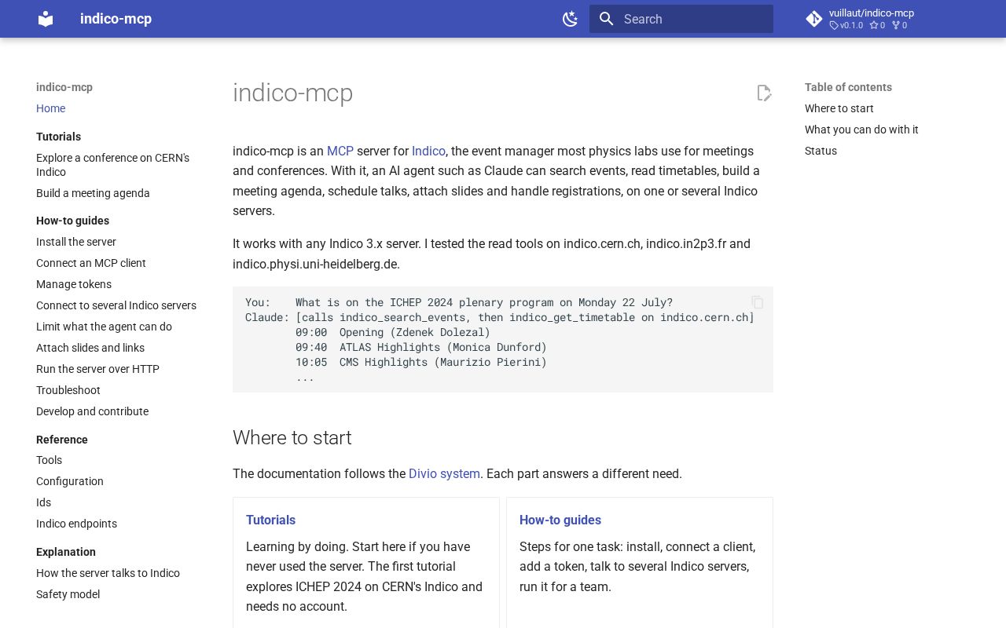Open the Troubleshoot guide
The height and width of the screenshot is (628, 1006).
click(x=68, y=390)
